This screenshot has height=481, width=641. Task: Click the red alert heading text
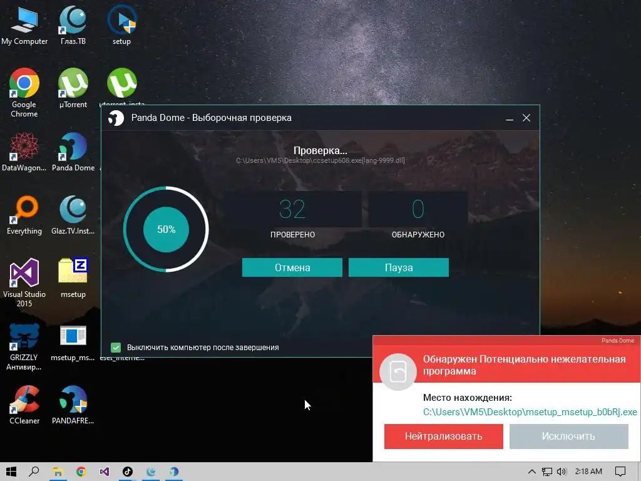click(x=524, y=365)
